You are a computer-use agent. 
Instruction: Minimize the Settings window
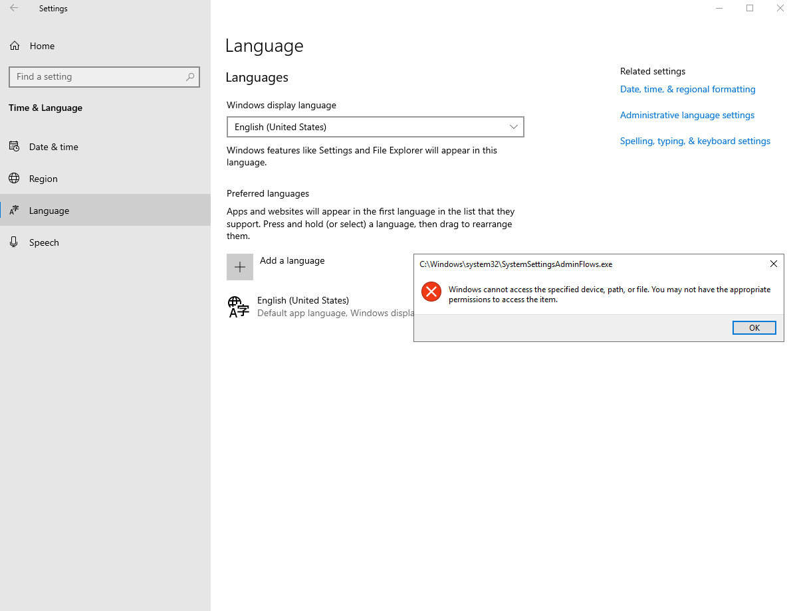click(x=719, y=8)
